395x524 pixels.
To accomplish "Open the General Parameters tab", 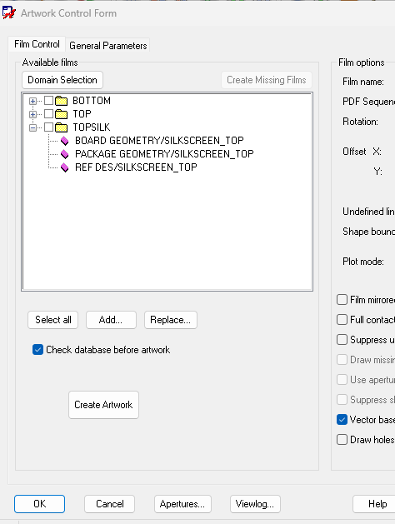I will tap(108, 46).
